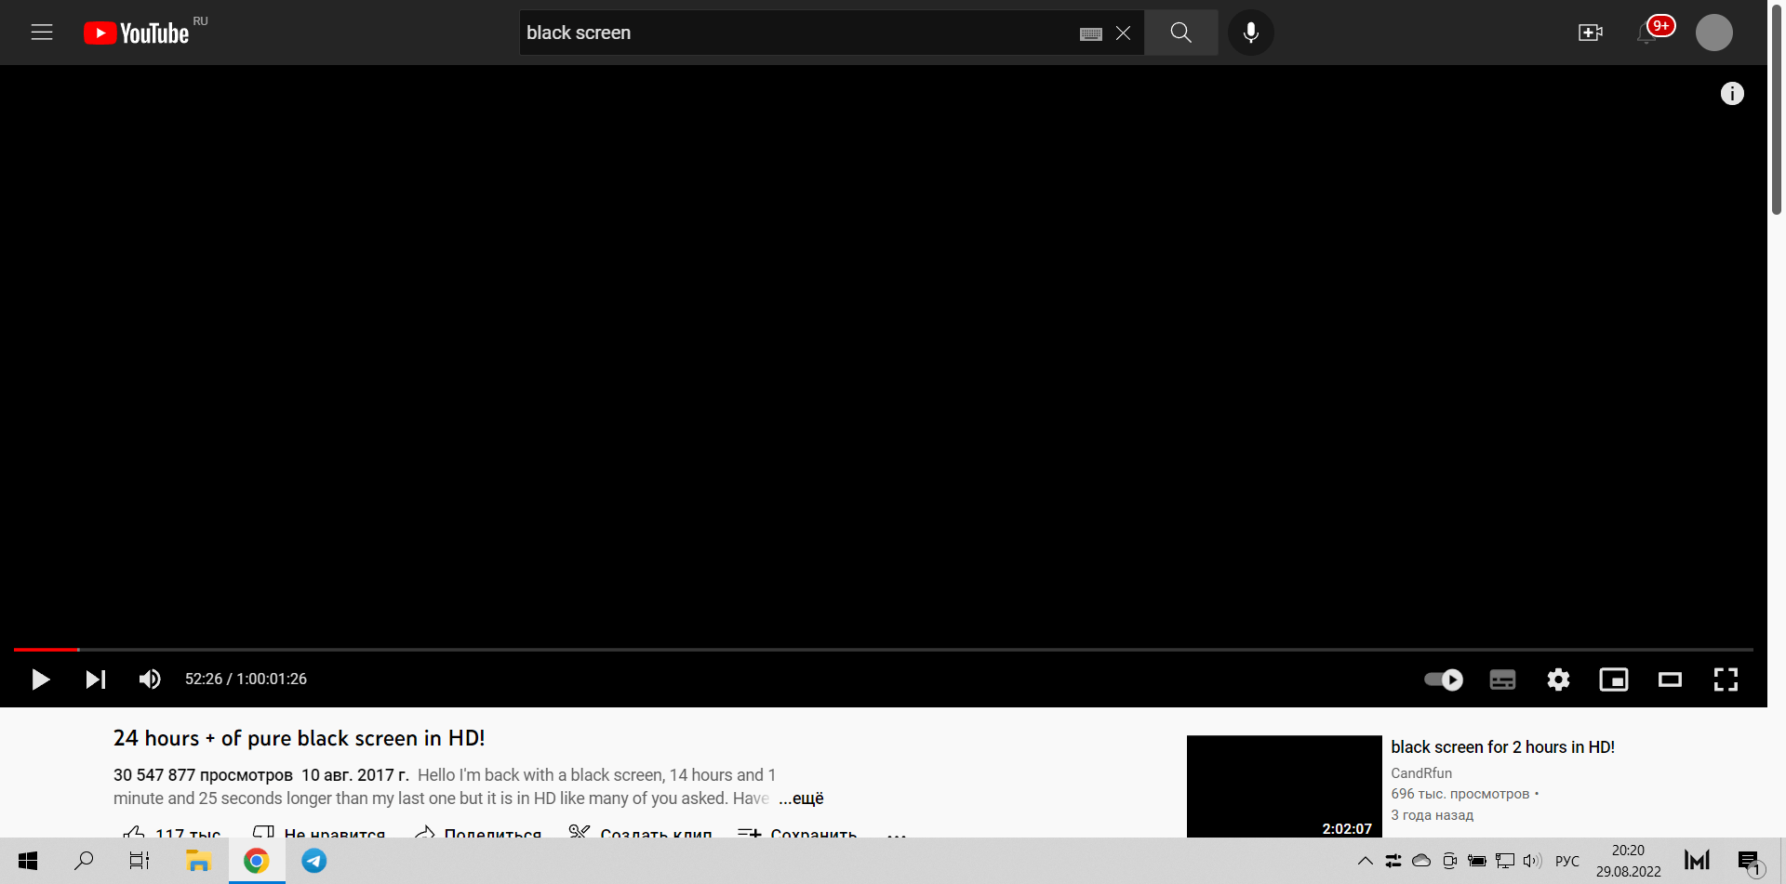Click the '30 547 877 просмотров' view count
The height and width of the screenshot is (884, 1786).
point(203,775)
